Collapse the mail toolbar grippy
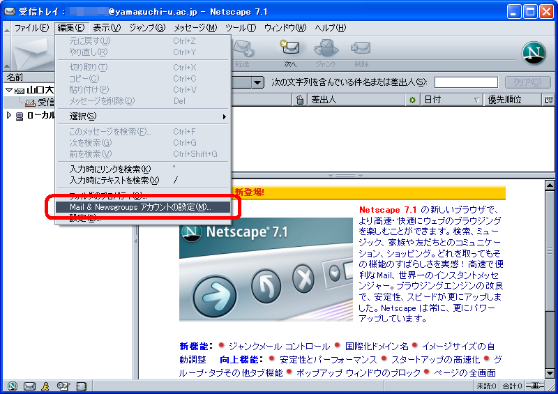This screenshot has height=394, width=558. click(x=7, y=54)
